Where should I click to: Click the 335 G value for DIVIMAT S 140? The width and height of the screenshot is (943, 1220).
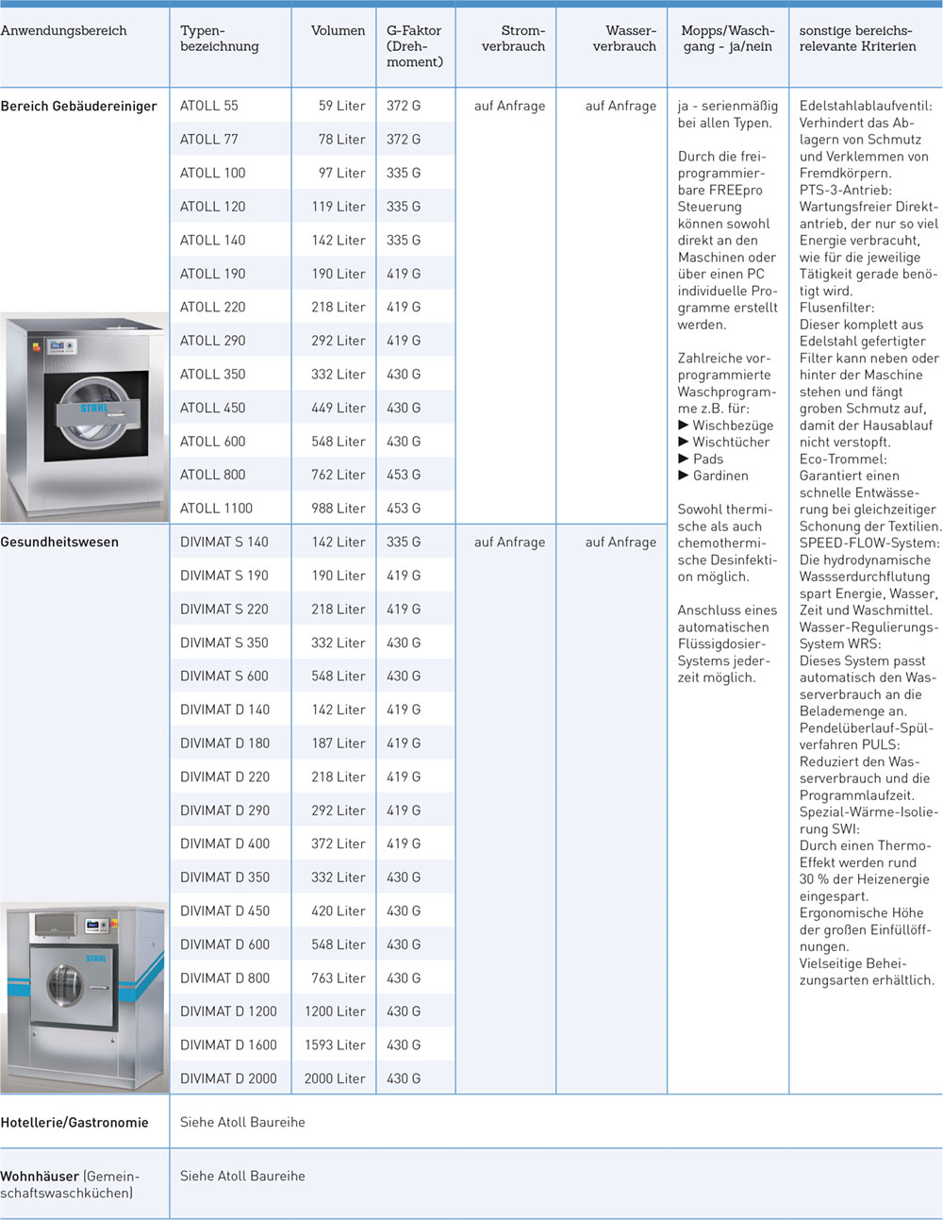click(404, 542)
